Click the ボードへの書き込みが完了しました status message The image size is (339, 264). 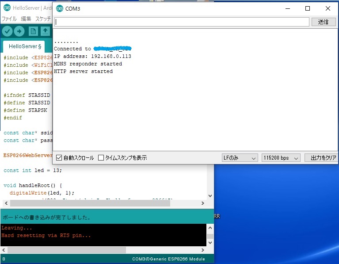(47, 217)
